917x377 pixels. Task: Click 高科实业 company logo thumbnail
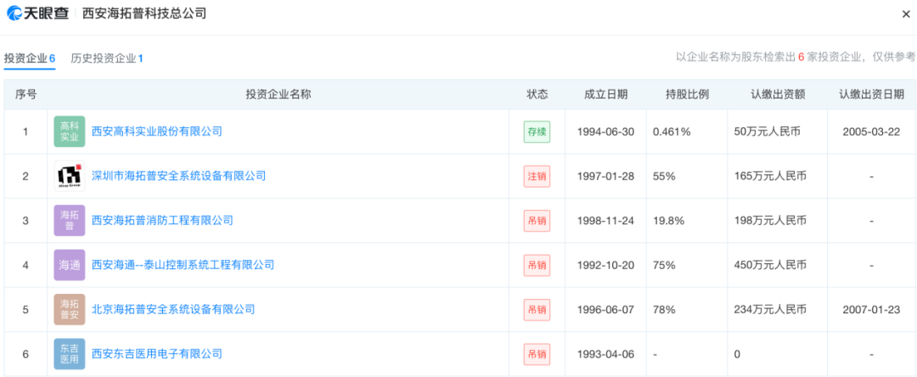click(x=70, y=132)
